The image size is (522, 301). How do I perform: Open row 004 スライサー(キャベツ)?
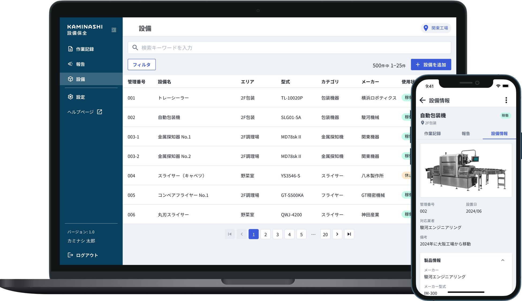[181, 176]
